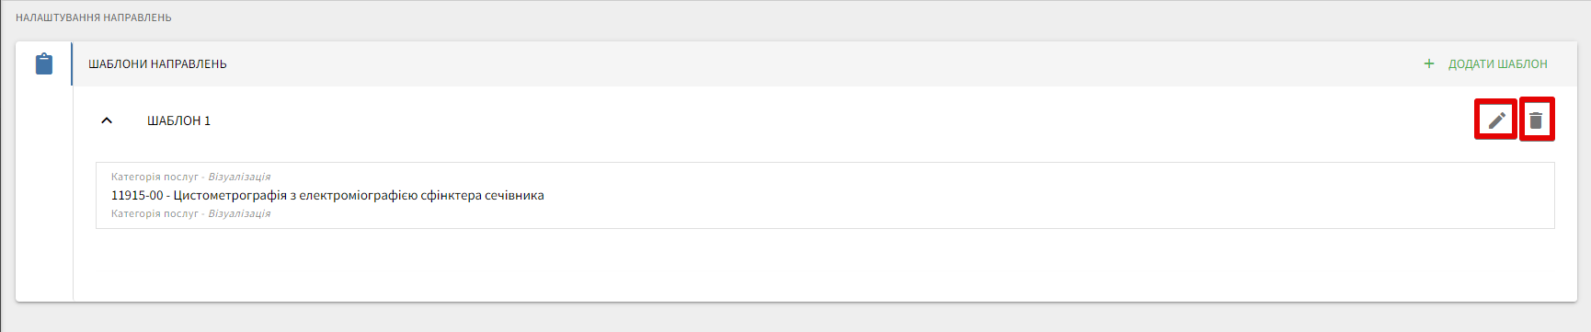This screenshot has height=332, width=1591.
Task: Delete Шаблон 1 using the trash icon
Action: [1536, 120]
